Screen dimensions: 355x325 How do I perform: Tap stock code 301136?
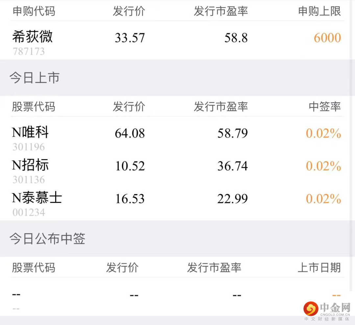point(29,180)
